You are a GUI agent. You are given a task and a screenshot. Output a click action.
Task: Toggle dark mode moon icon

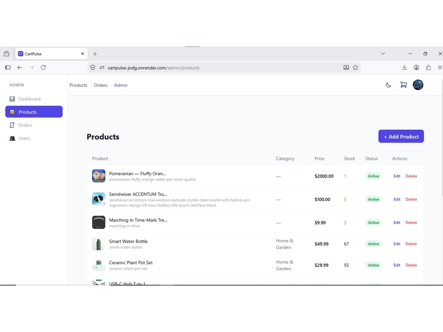coord(389,85)
